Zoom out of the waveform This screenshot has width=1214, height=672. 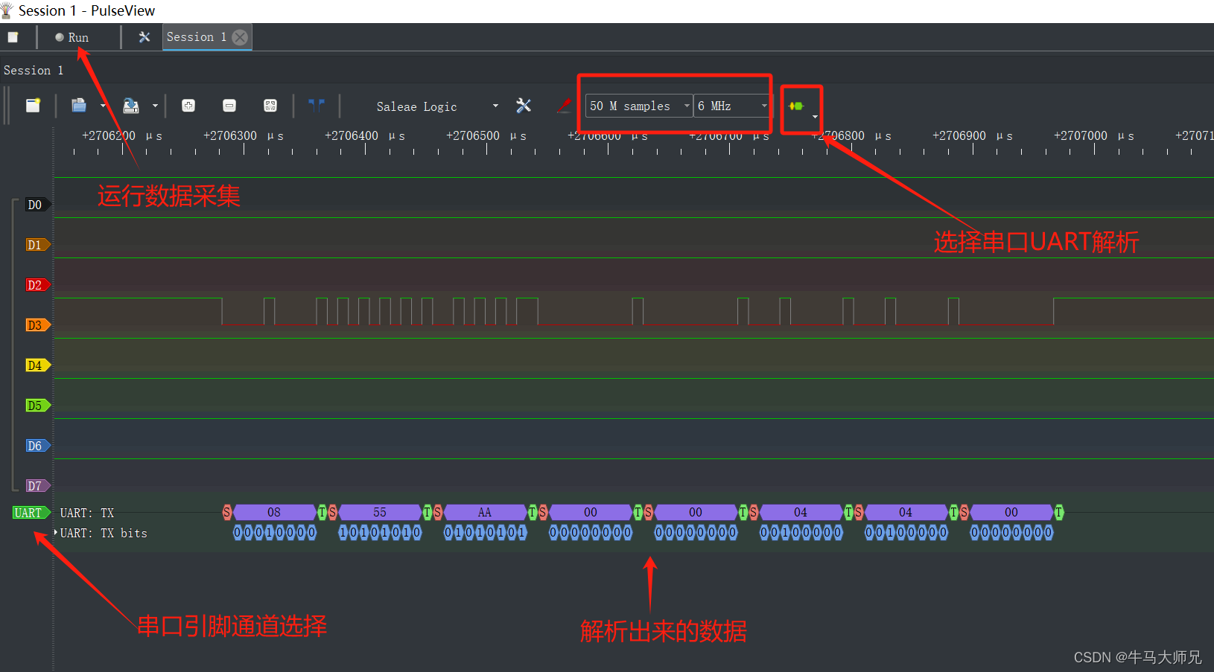(229, 106)
